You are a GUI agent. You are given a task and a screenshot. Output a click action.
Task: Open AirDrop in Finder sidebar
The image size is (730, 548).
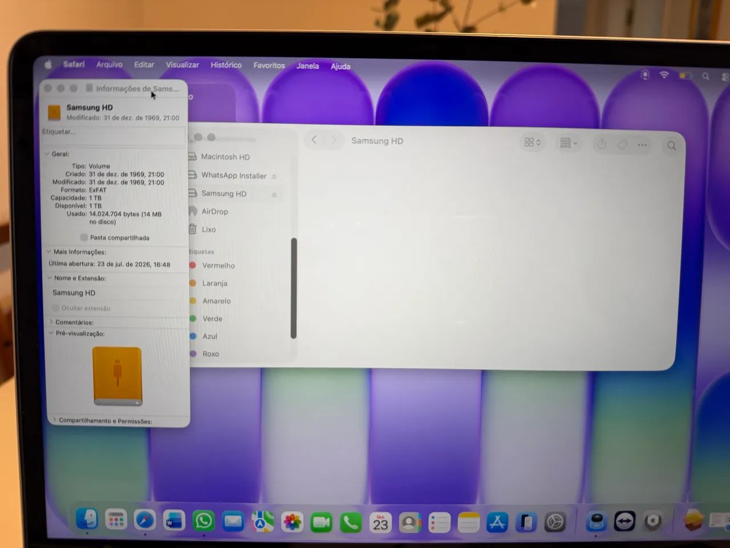[x=215, y=211]
